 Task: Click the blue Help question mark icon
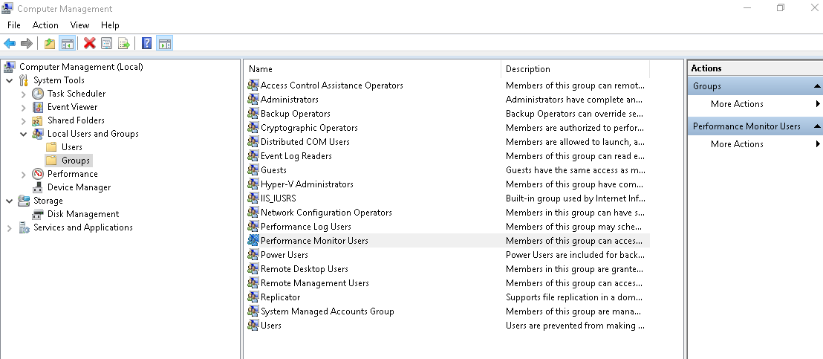147,44
